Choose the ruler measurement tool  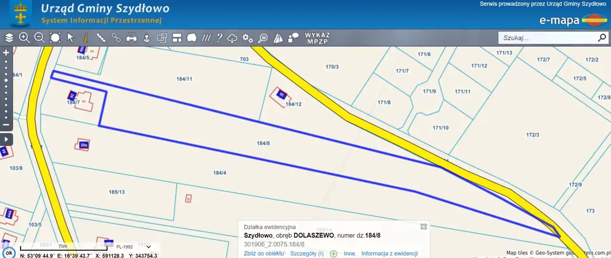(101, 38)
